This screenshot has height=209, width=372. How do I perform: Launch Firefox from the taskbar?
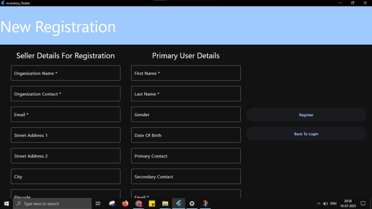125,203
